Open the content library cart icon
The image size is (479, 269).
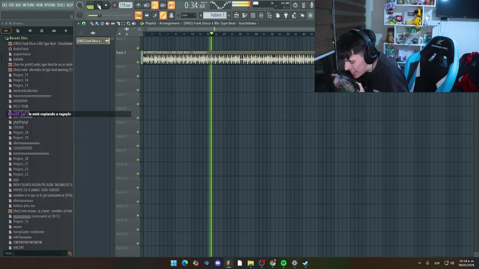[x=310, y=15]
